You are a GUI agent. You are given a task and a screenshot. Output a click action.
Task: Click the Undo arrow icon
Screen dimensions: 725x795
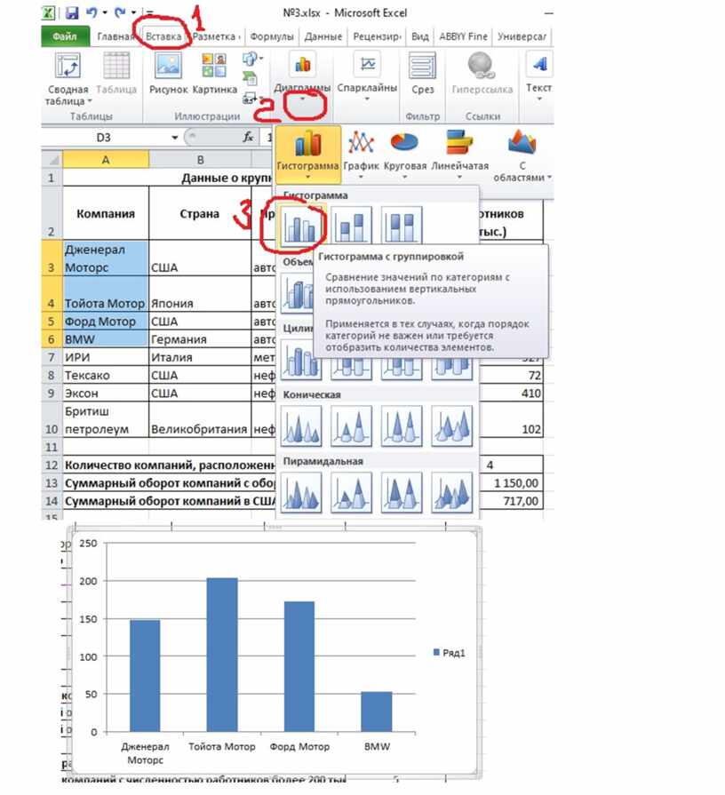(92, 12)
